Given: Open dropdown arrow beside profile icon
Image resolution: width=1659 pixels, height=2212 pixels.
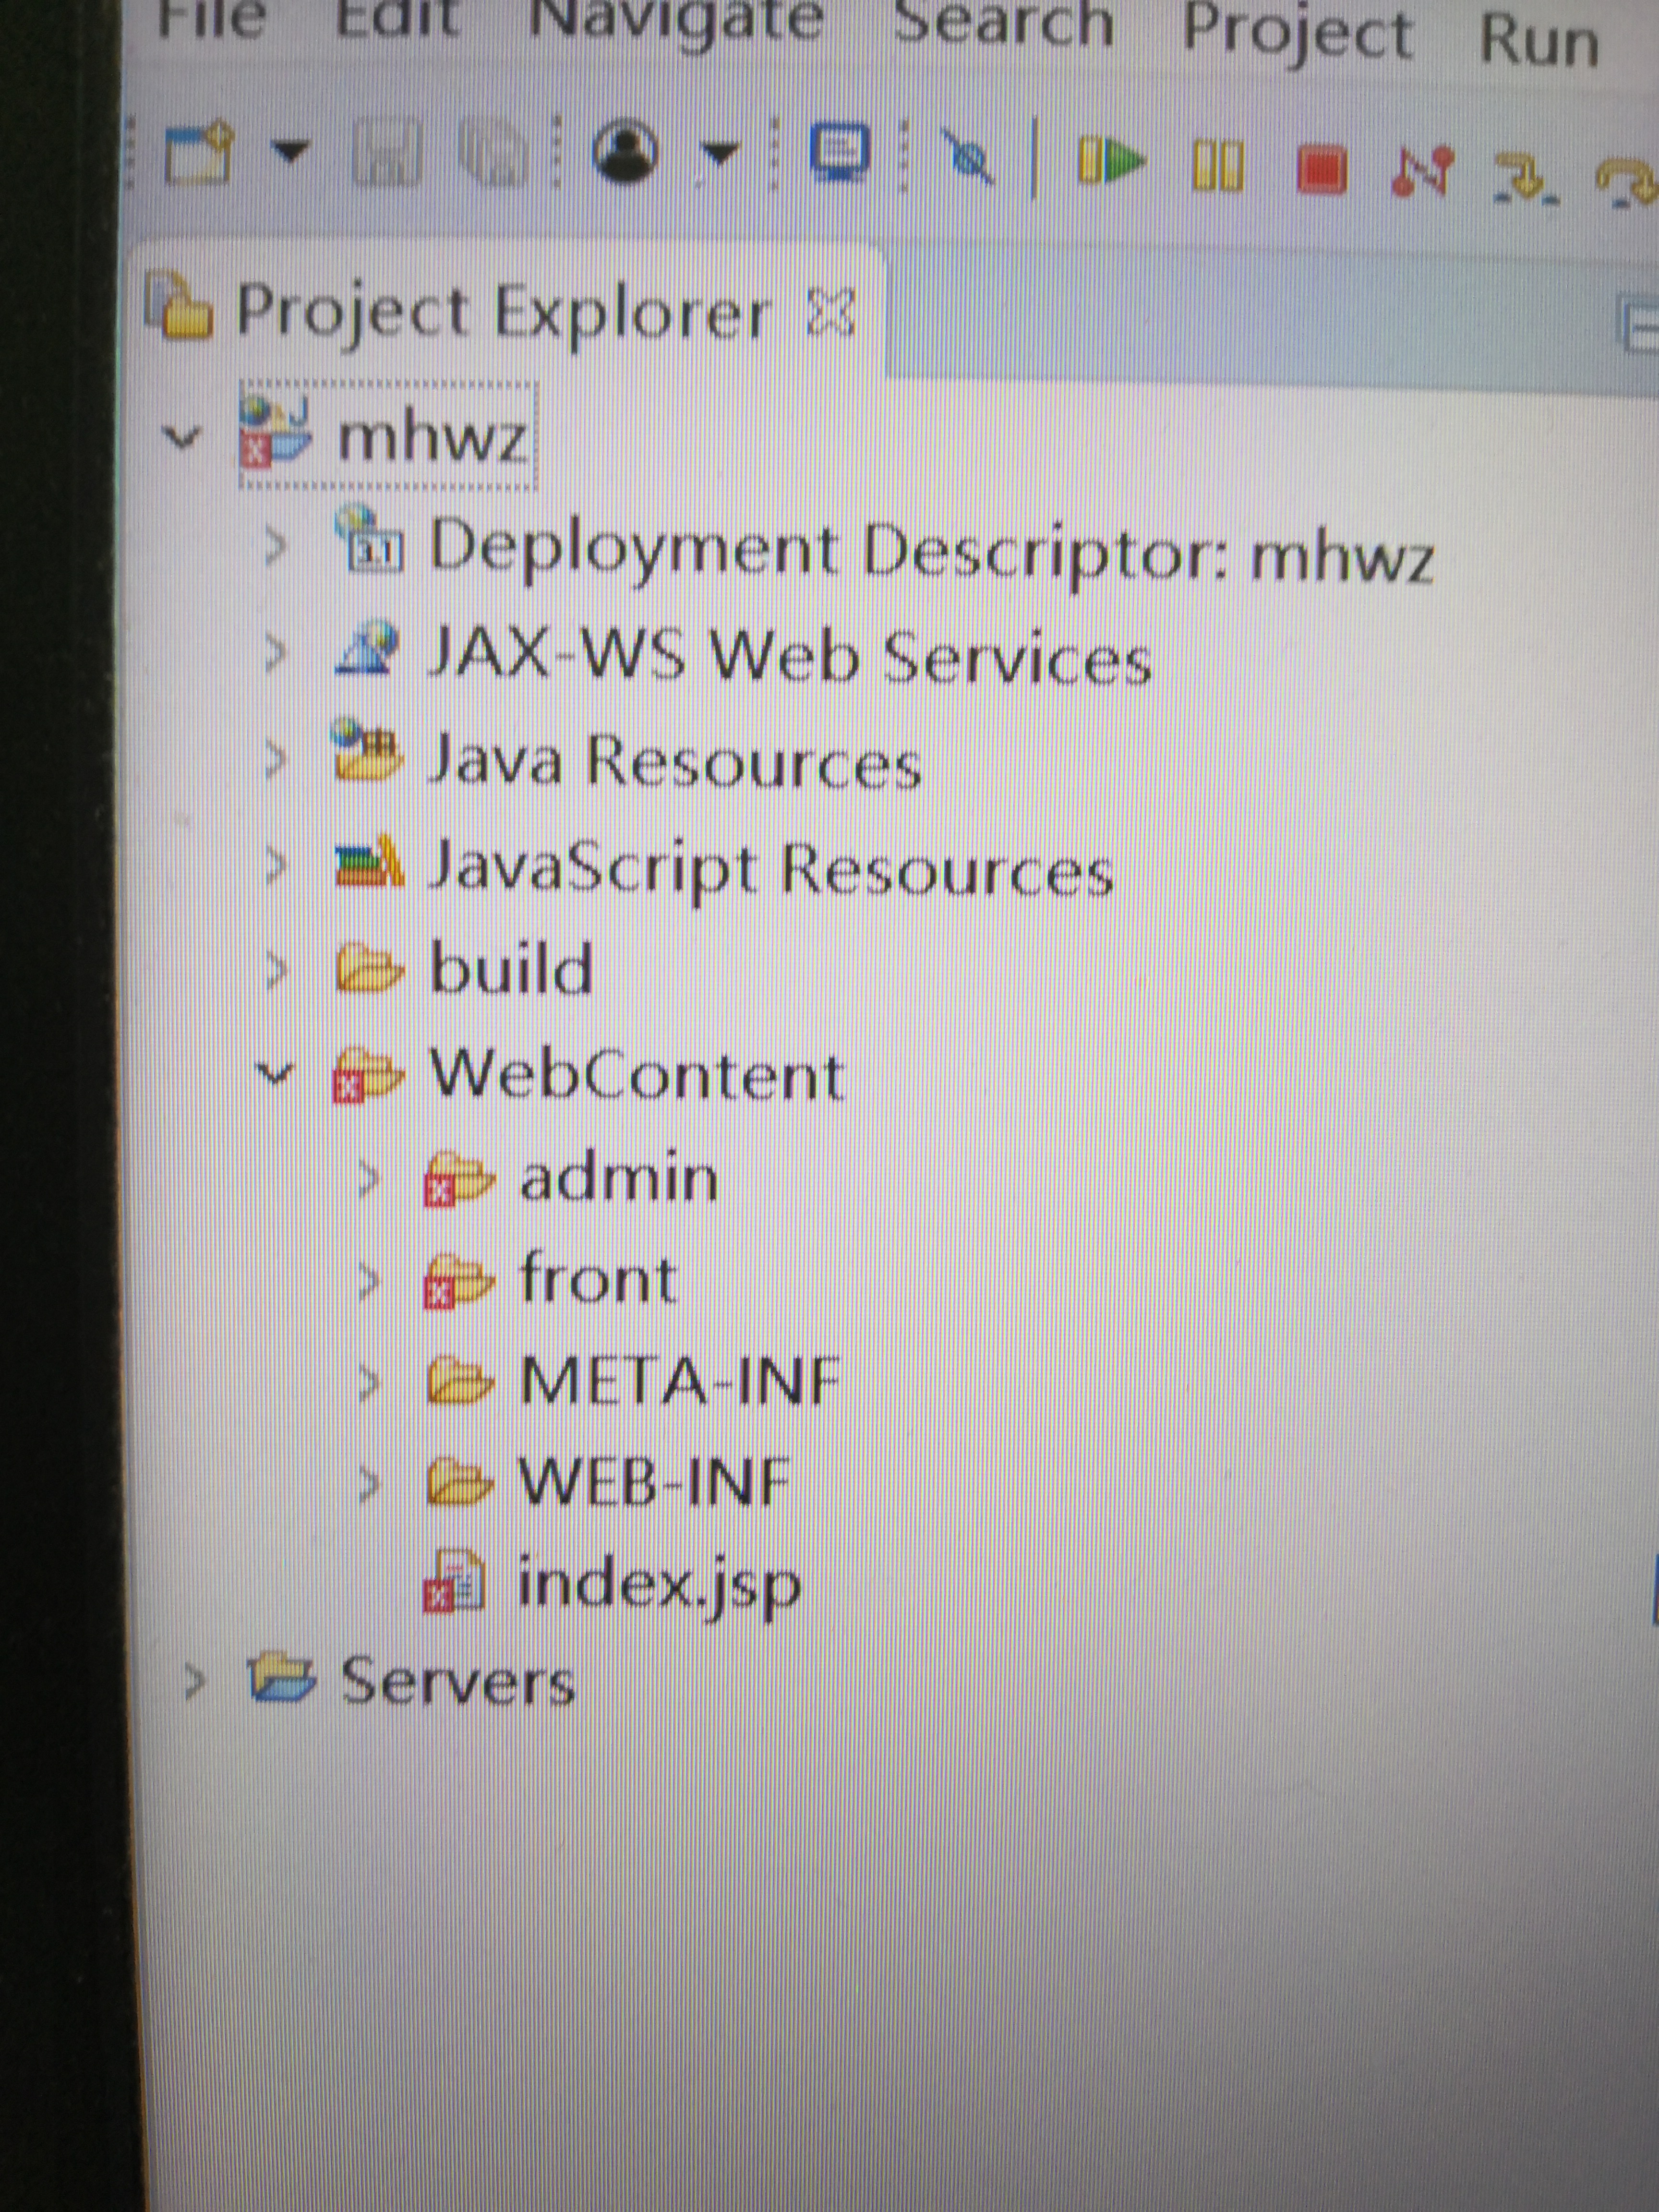Looking at the screenshot, I should tap(719, 154).
